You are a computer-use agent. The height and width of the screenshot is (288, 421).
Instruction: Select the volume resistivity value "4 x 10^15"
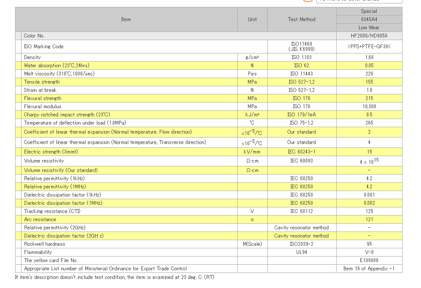(369, 161)
